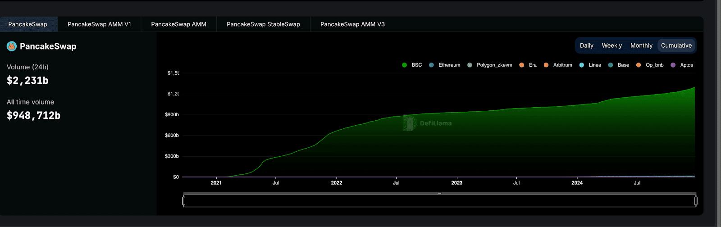Click the $900b y-axis label
Viewport: 721px width, 227px height.
(172, 114)
